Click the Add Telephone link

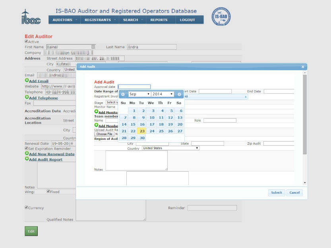point(43,98)
